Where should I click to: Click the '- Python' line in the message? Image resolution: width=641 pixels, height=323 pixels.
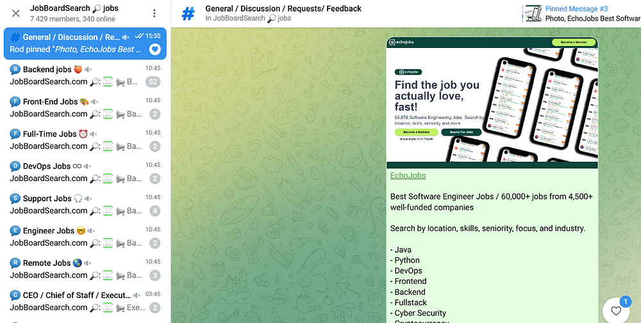pos(405,260)
